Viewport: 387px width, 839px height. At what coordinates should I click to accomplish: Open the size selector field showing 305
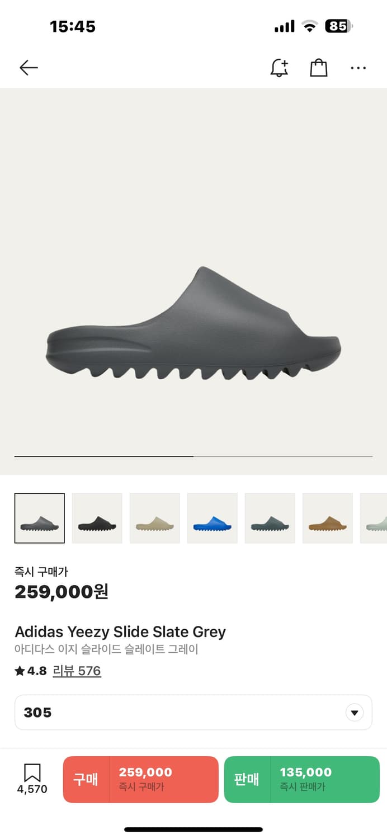pos(193,713)
